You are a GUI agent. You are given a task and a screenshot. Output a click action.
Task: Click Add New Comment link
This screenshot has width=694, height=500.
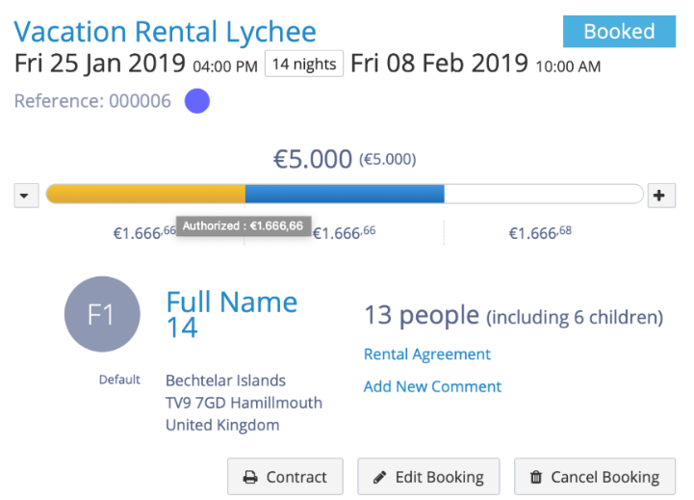(x=432, y=386)
